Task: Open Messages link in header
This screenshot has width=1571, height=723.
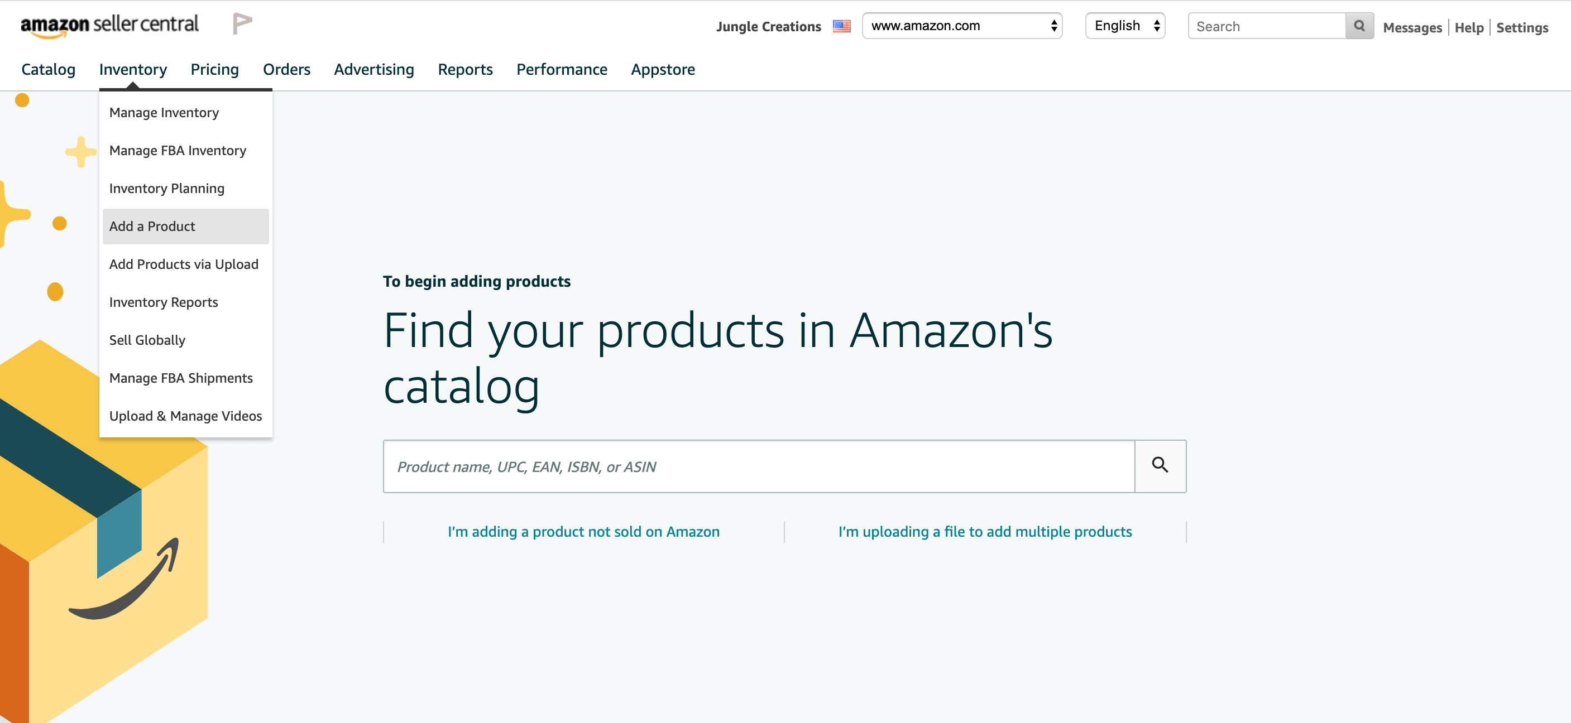Action: pyautogui.click(x=1412, y=27)
